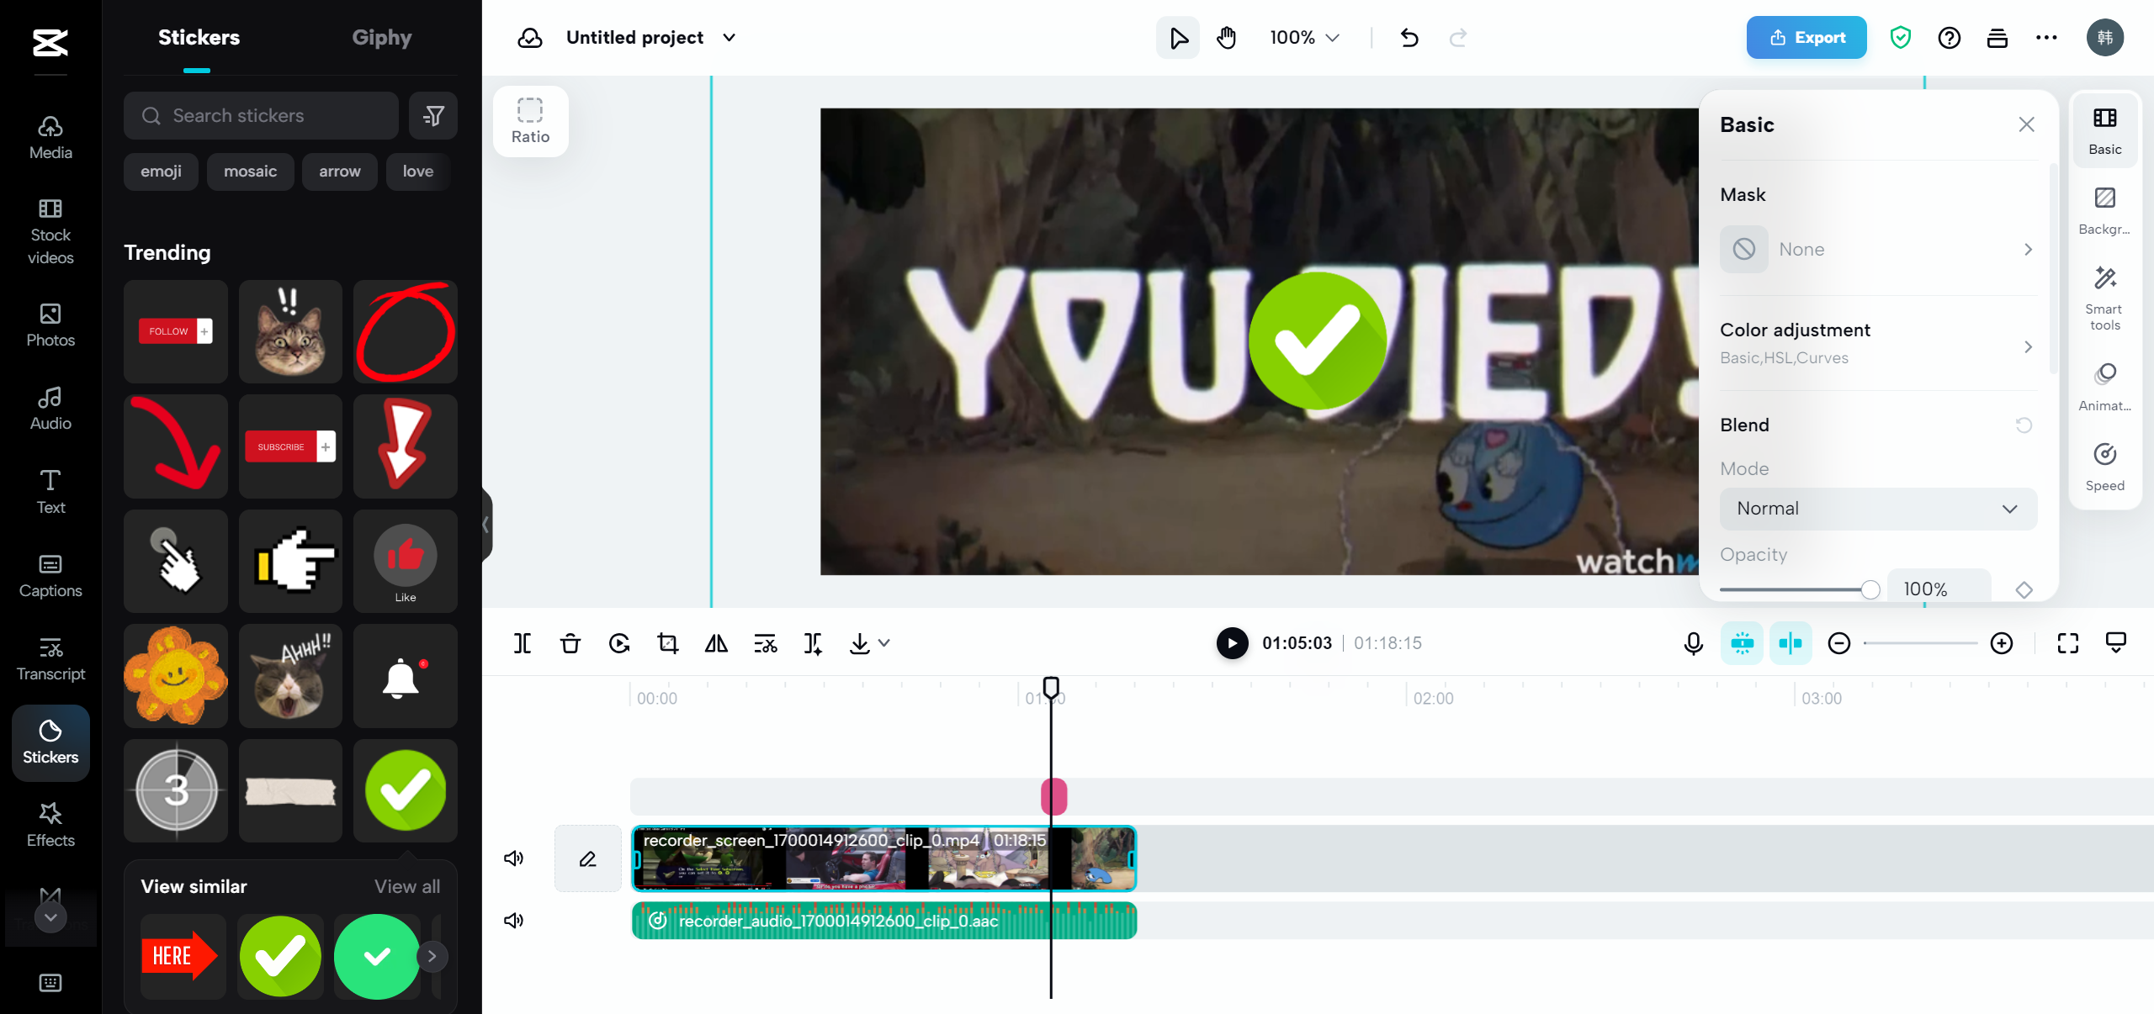Open the Blend Mode dropdown showing Normal

click(1876, 508)
